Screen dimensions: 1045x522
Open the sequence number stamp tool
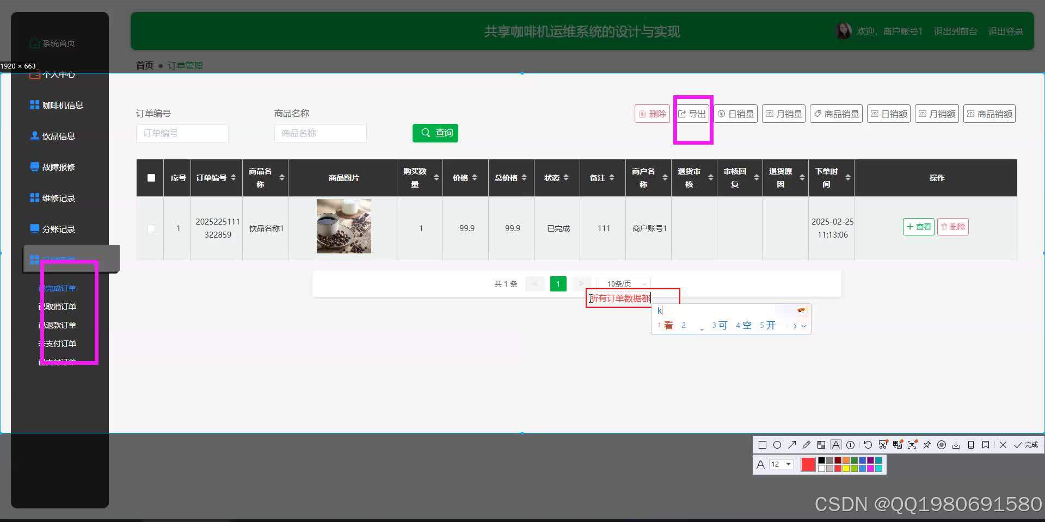850,445
